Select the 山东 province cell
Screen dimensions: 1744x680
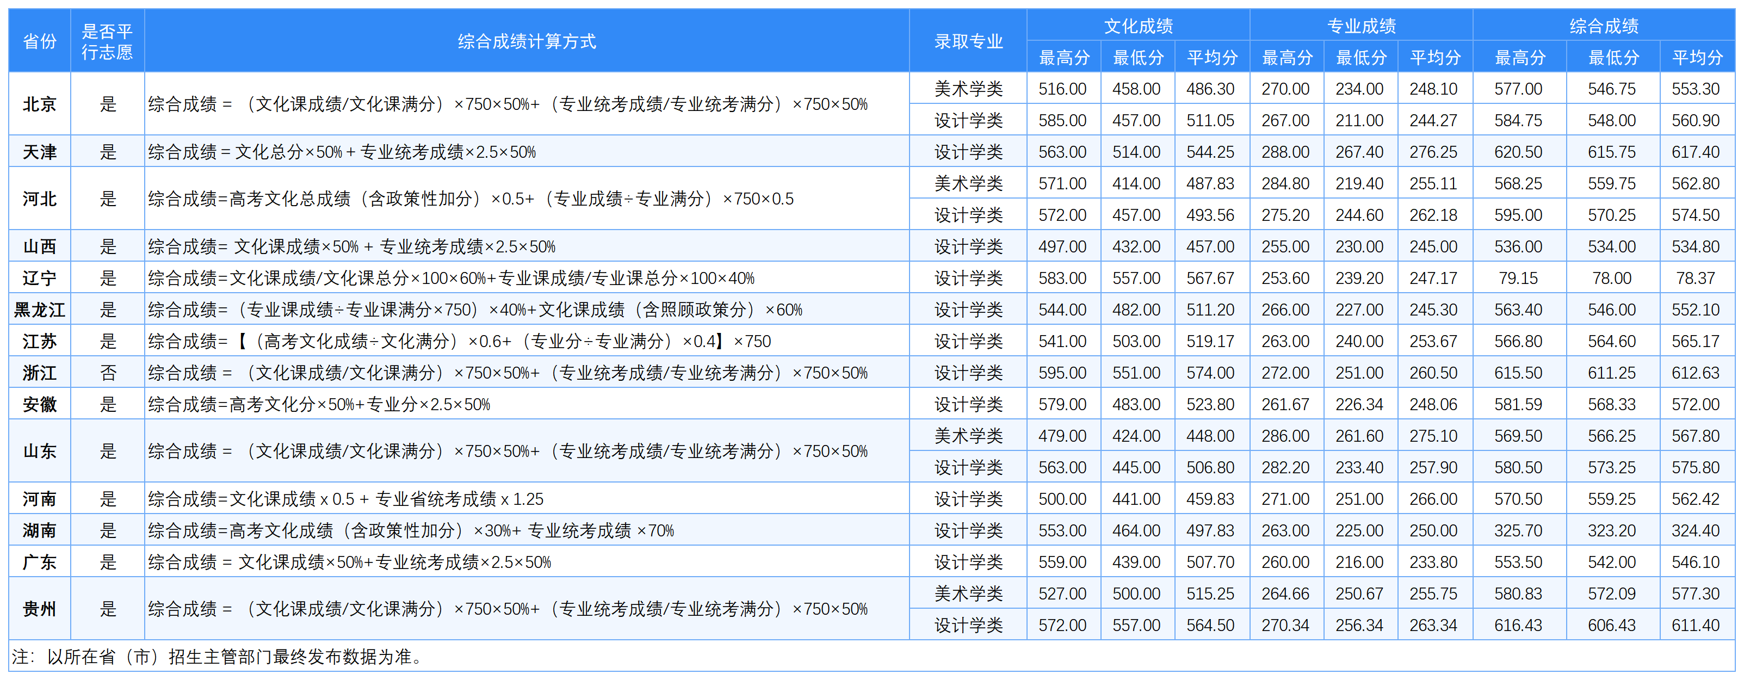pos(39,452)
